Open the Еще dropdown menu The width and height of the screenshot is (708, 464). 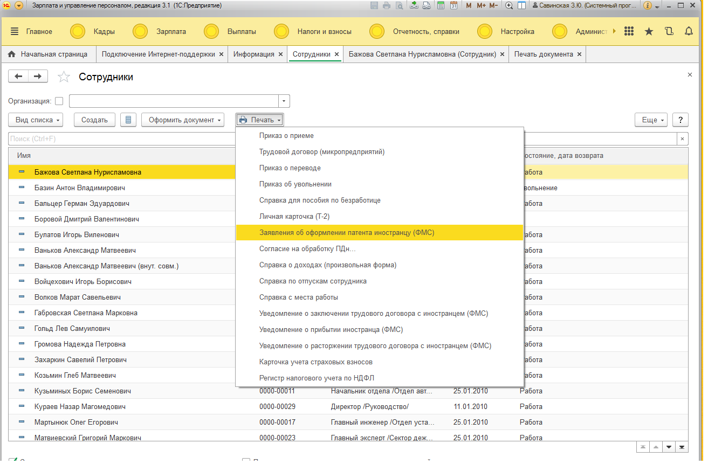tap(651, 120)
